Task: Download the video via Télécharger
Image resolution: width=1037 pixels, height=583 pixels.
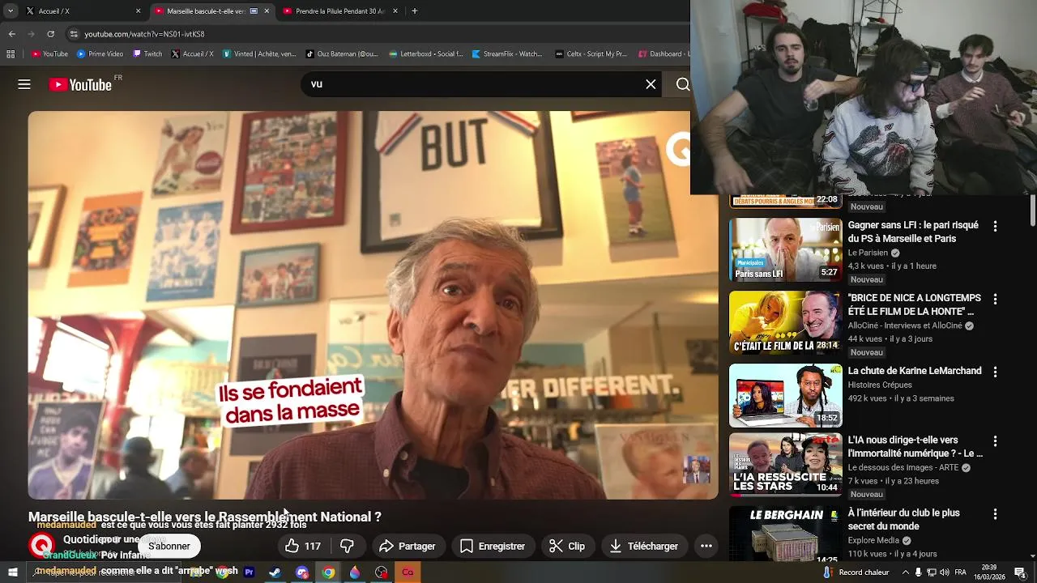Action: (x=644, y=547)
